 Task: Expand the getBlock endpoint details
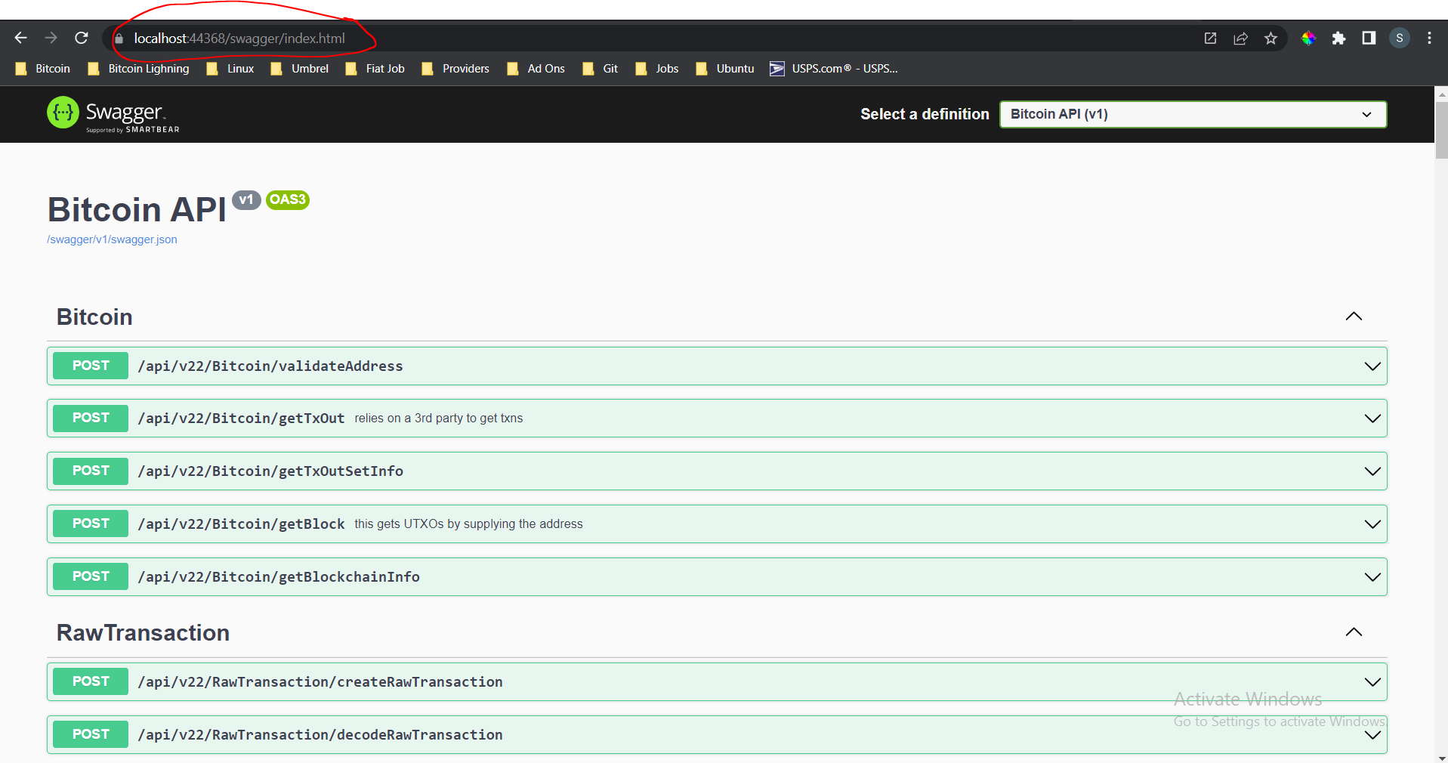1371,524
